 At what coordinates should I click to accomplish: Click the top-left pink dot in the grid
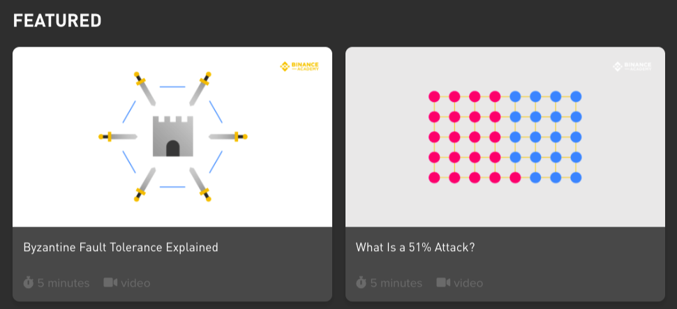click(x=434, y=97)
